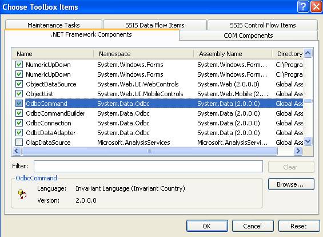
Task: Open the SSIS Data Flow Items tab
Action: [155, 25]
